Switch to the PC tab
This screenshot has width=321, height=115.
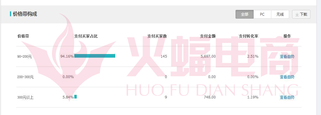(x=262, y=14)
